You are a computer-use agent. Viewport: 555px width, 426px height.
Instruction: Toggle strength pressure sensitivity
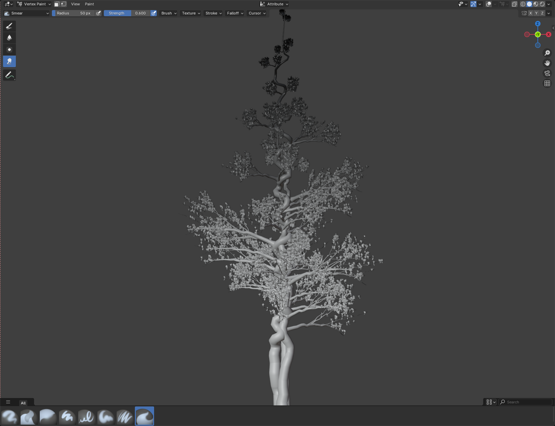click(154, 13)
